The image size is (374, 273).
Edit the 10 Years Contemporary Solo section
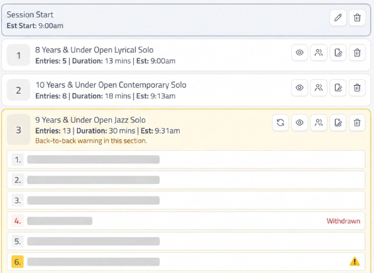[x=338, y=88]
